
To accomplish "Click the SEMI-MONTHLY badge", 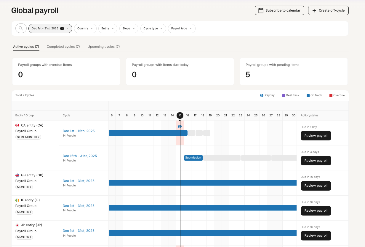I will tap(28, 137).
